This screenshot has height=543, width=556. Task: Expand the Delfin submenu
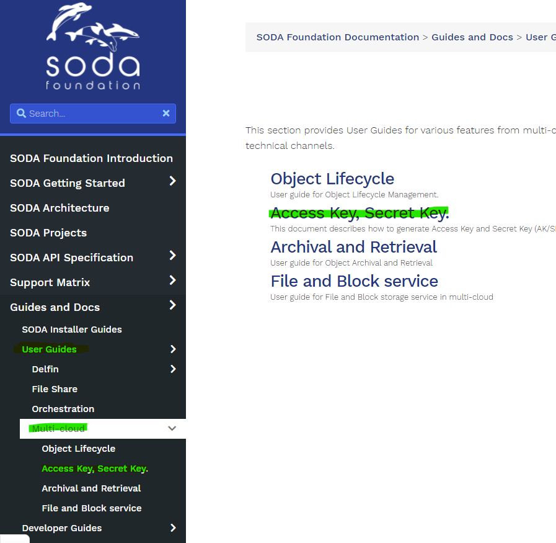[x=174, y=369]
